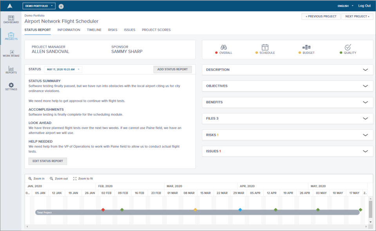The height and width of the screenshot is (231, 376).
Task: Click Next Project in the top right
Action: (357, 16)
